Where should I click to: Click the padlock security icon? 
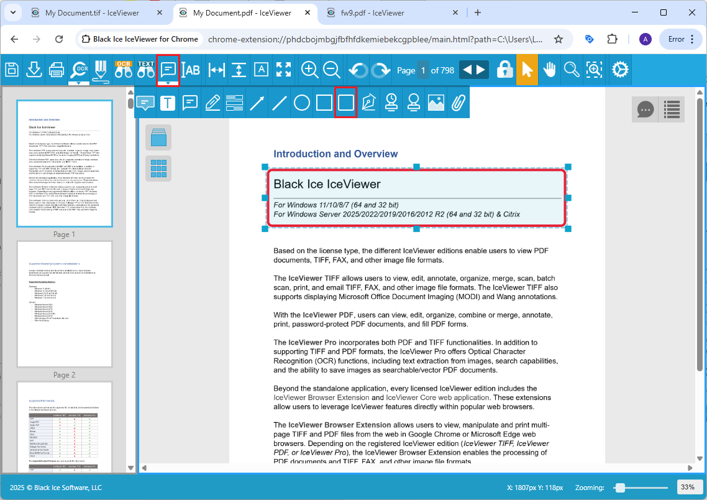pos(504,70)
